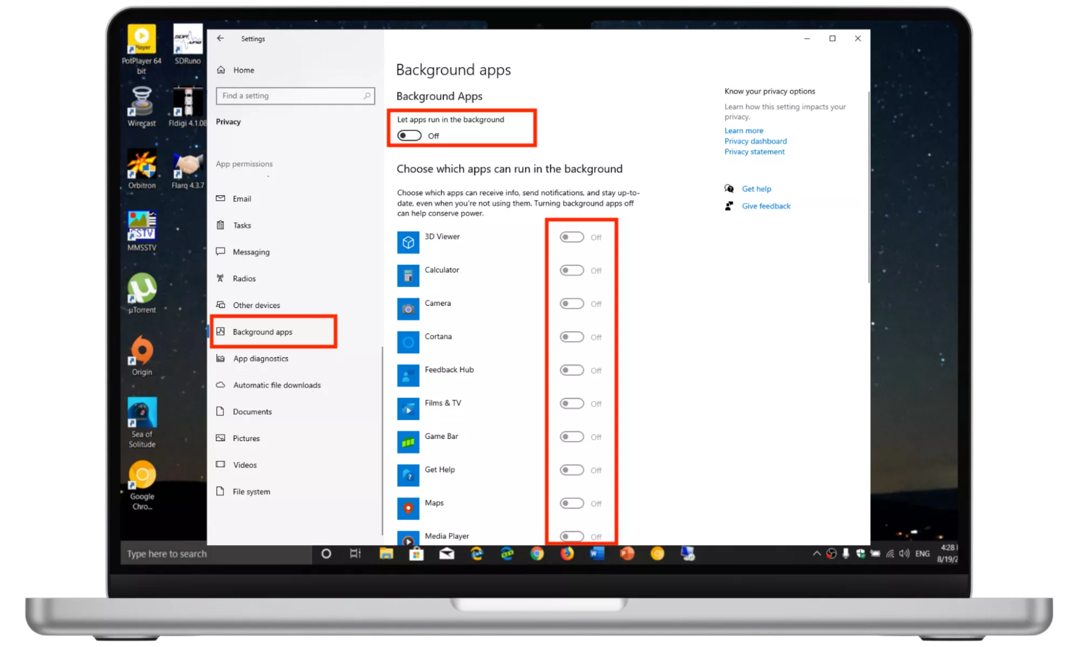Toggle Feedback Hub background switch
The height and width of the screenshot is (647, 1078).
tap(572, 370)
